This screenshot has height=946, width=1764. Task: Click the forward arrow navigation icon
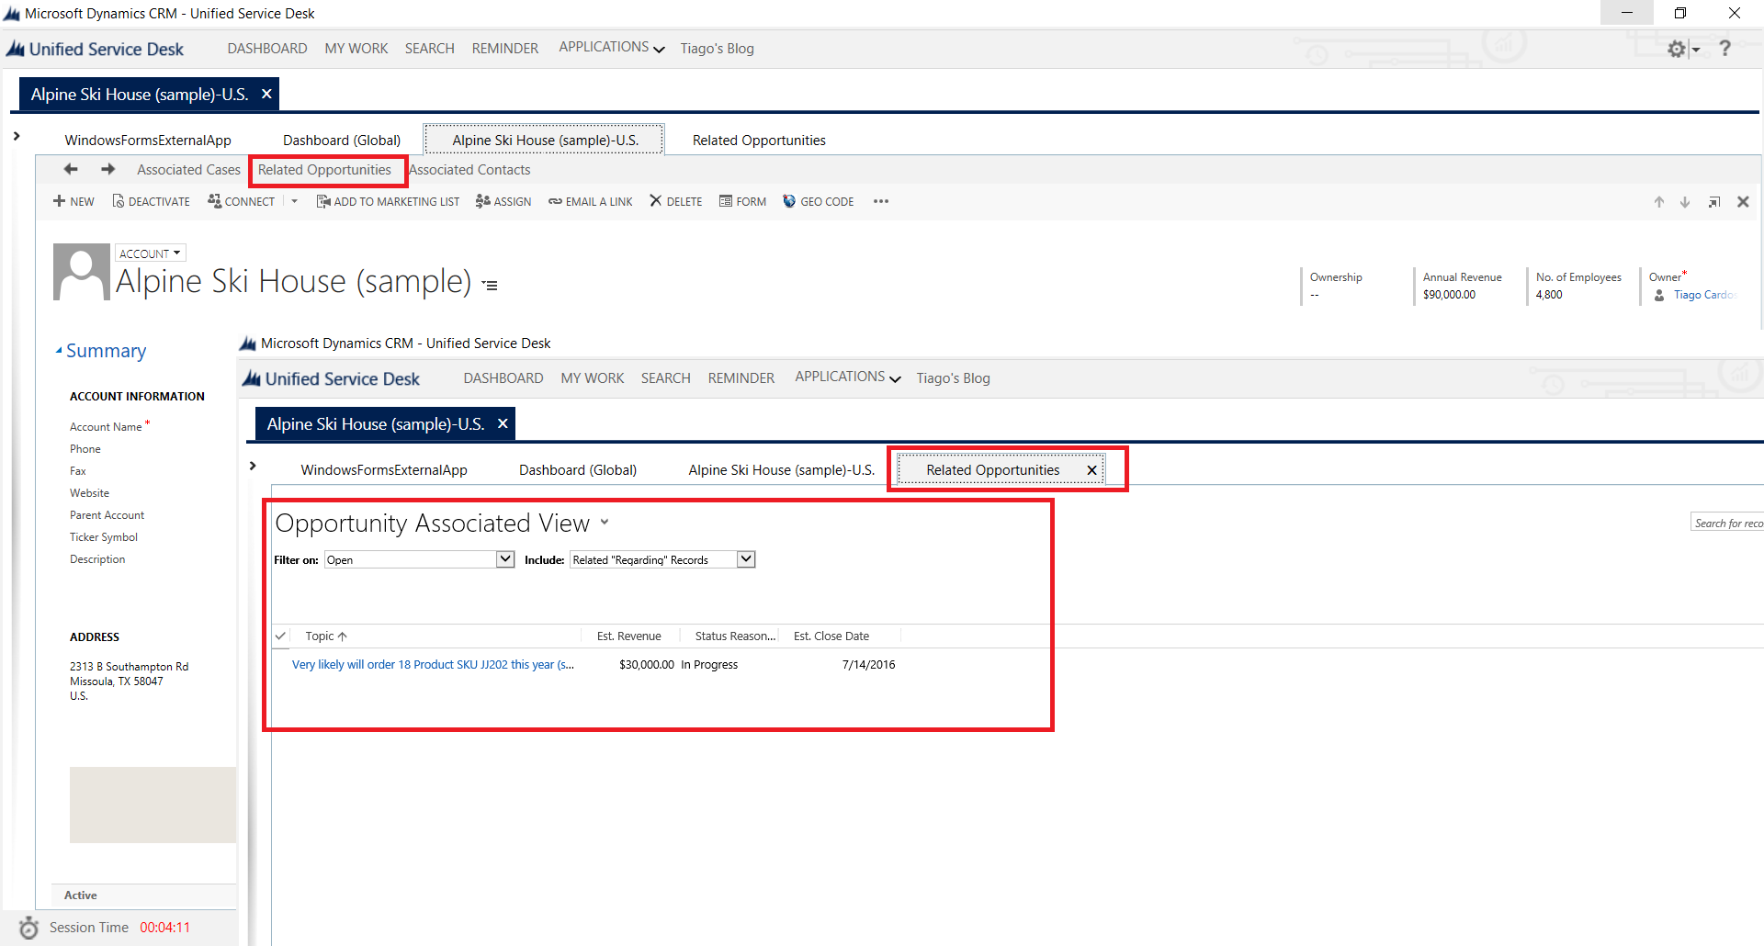(107, 169)
